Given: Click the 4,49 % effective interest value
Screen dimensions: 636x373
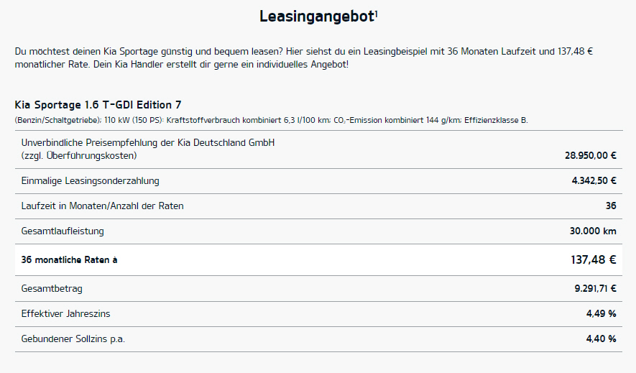Looking at the screenshot, I should click(x=601, y=314).
